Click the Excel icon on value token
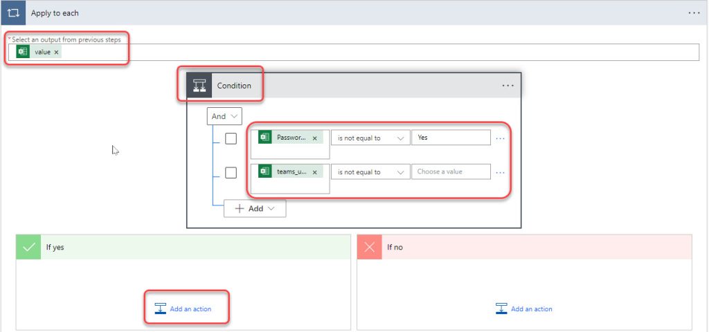 pyautogui.click(x=23, y=52)
